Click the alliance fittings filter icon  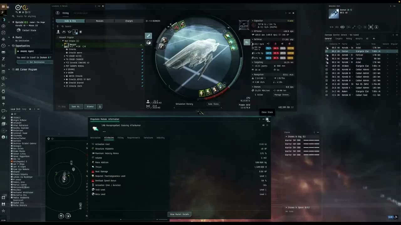tap(70, 32)
